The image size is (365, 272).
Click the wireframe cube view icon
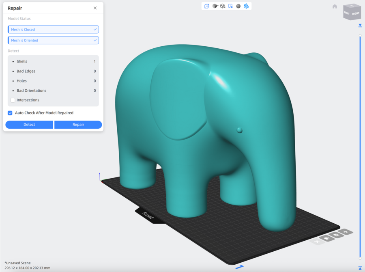tap(206, 6)
